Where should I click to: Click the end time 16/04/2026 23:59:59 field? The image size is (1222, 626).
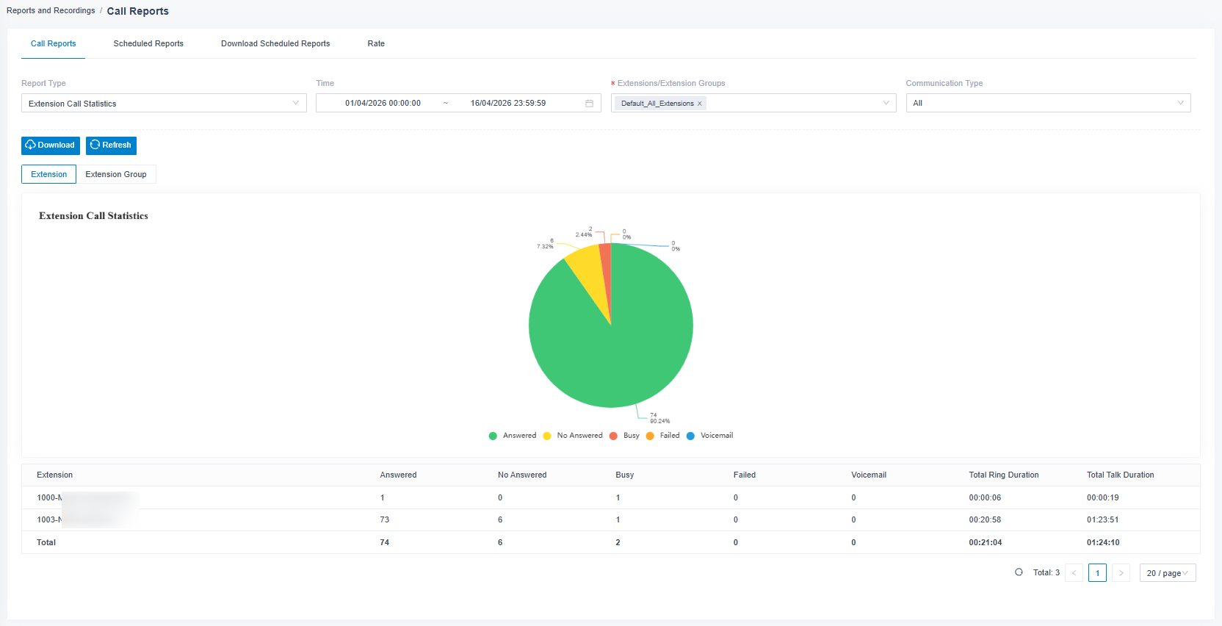point(508,104)
